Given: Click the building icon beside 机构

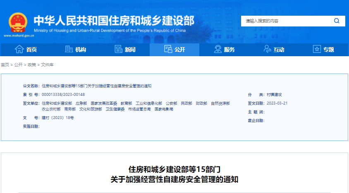Looking at the screenshot, I should pyautogui.click(x=69, y=49).
